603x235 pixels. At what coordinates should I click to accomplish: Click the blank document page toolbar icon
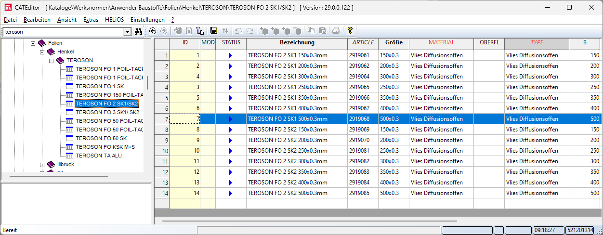(x=189, y=31)
